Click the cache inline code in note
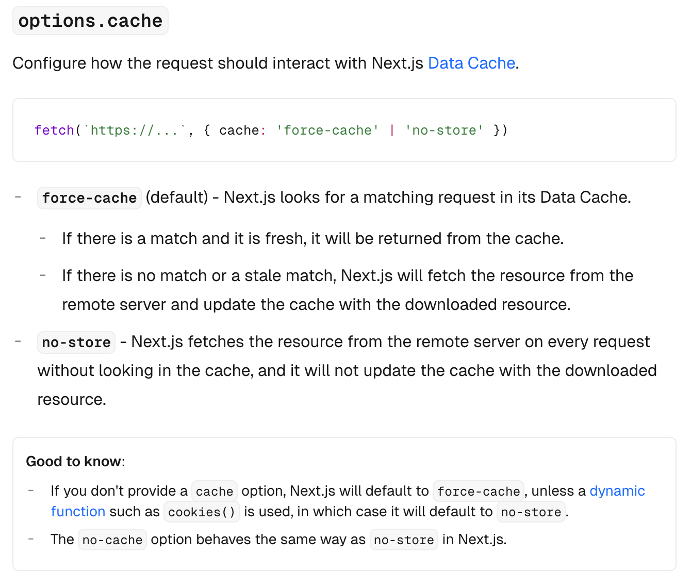The width and height of the screenshot is (691, 588). pyautogui.click(x=215, y=492)
